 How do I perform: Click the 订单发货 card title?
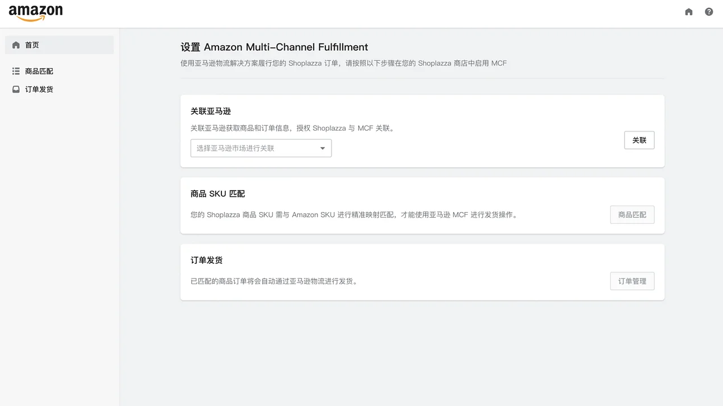pyautogui.click(x=207, y=260)
